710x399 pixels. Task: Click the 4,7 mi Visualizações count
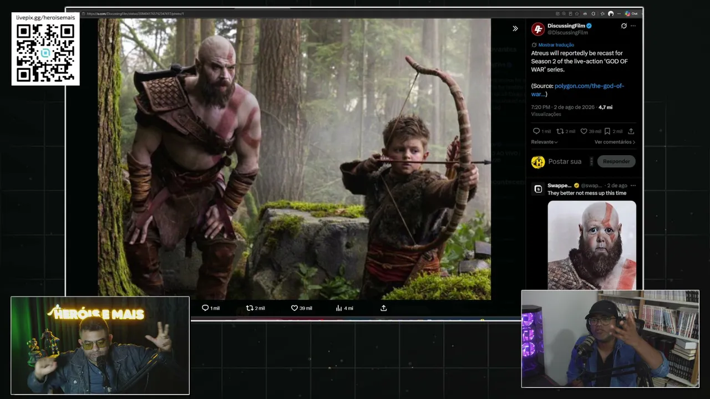point(572,110)
